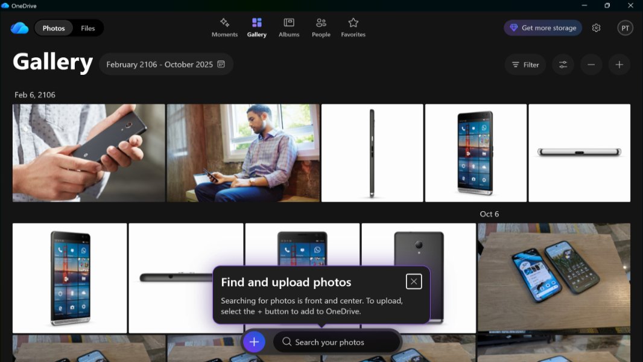Expand the Feb 6, 2106 date group
Screen dimensions: 643x362
coord(34,95)
